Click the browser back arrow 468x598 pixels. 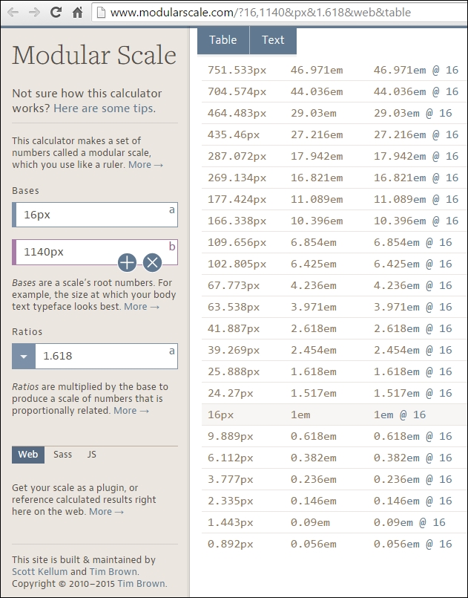[x=13, y=13]
